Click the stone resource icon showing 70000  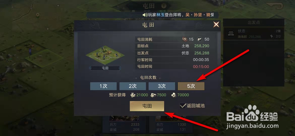click(174, 95)
